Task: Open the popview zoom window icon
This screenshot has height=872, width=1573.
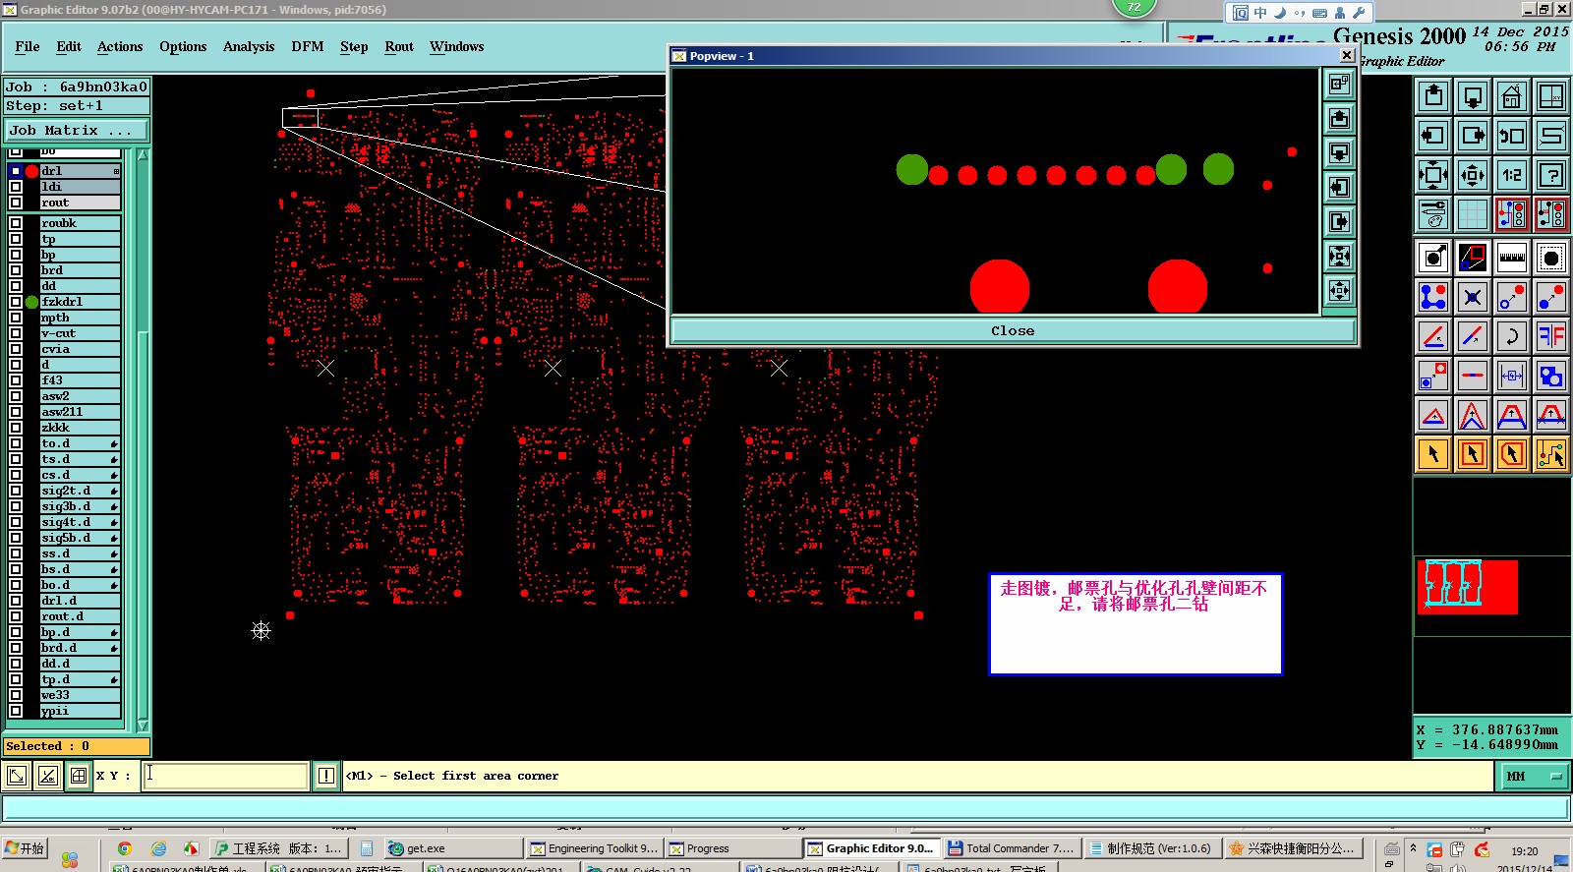Action: (1473, 258)
